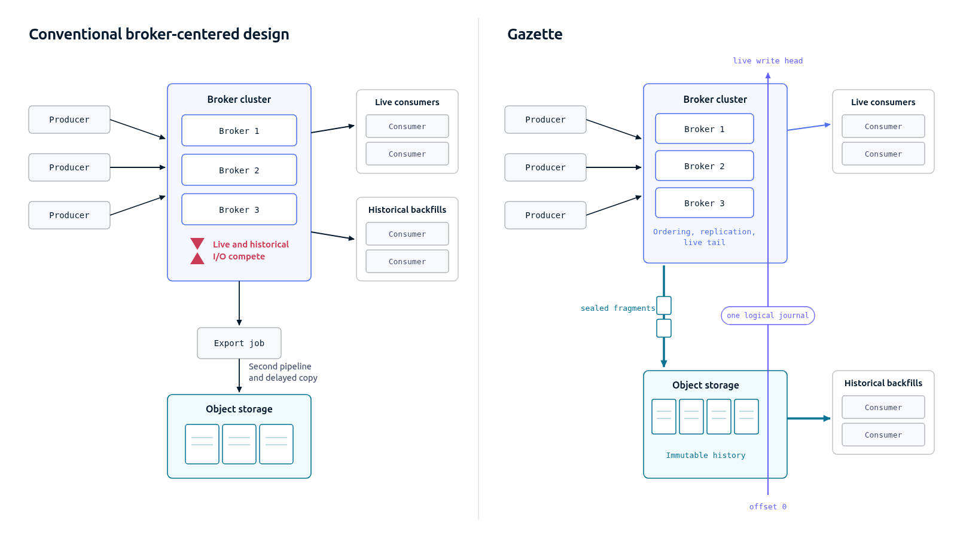957x538 pixels.
Task: Click the 'Conventional broker-centered design' heading
Action: (159, 34)
